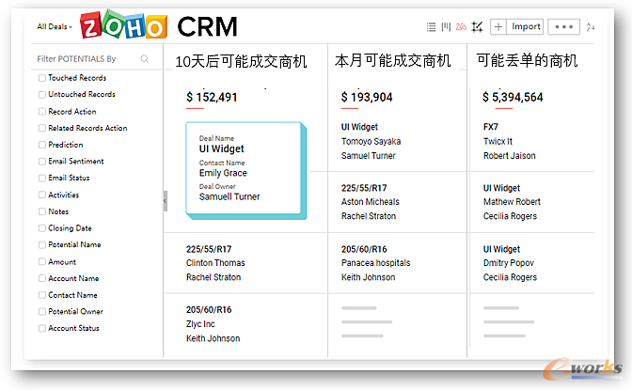The height and width of the screenshot is (390, 632).
Task: Select the 本月可能成交商机 column header
Action: [392, 61]
